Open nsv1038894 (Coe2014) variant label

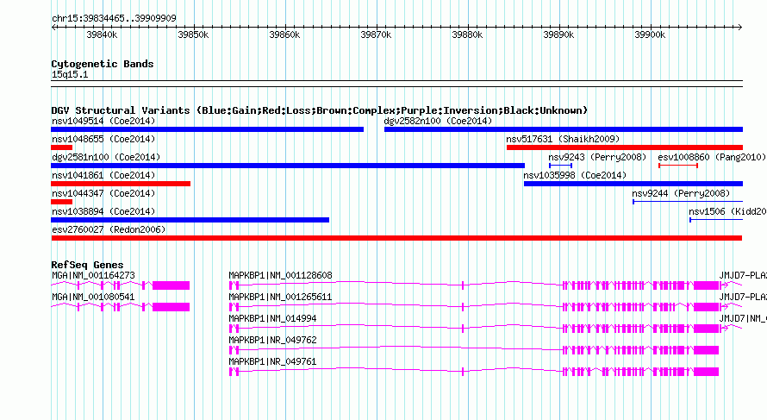click(x=103, y=211)
